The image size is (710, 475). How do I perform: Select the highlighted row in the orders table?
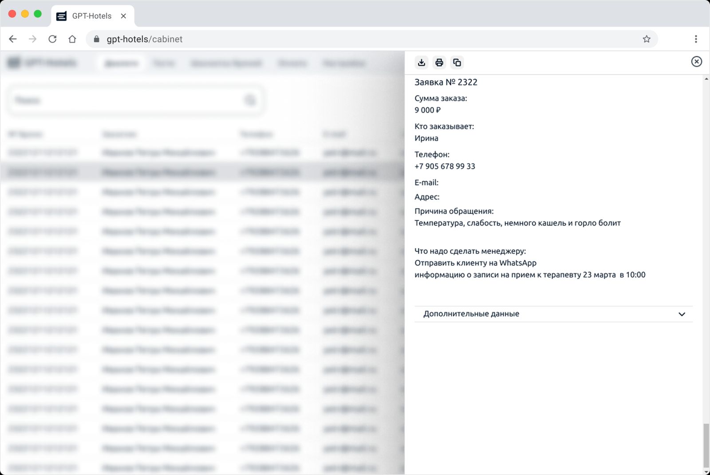[x=200, y=172]
